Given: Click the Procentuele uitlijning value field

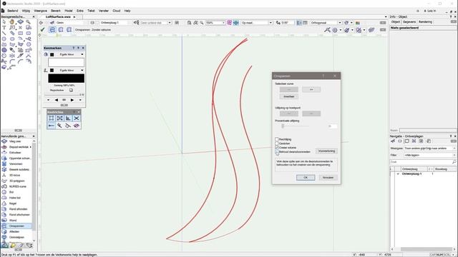Looking at the screenshot, I should click(332, 126).
